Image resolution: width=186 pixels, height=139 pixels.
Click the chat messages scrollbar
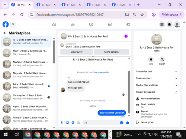pyautogui.click(x=129, y=92)
